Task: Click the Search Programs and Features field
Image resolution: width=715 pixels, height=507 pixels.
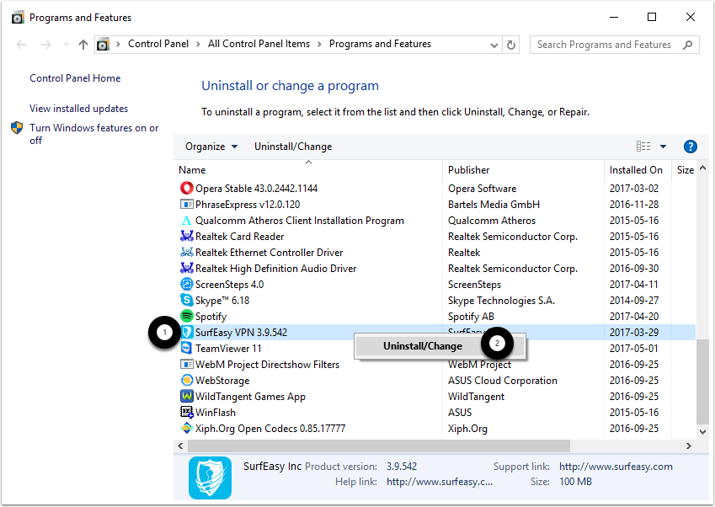Action: [x=614, y=45]
